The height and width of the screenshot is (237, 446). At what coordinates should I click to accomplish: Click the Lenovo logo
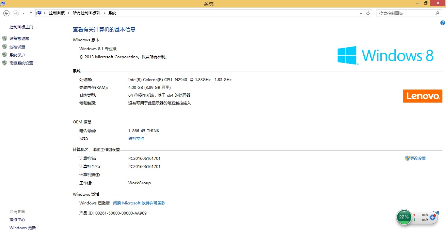click(423, 96)
